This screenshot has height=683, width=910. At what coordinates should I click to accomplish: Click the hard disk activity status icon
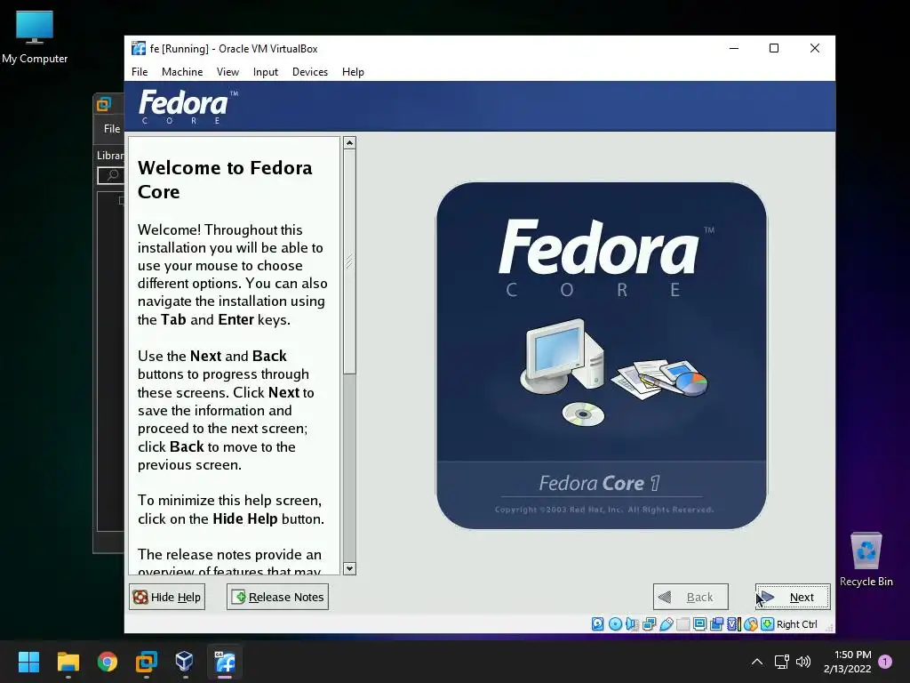[598, 624]
